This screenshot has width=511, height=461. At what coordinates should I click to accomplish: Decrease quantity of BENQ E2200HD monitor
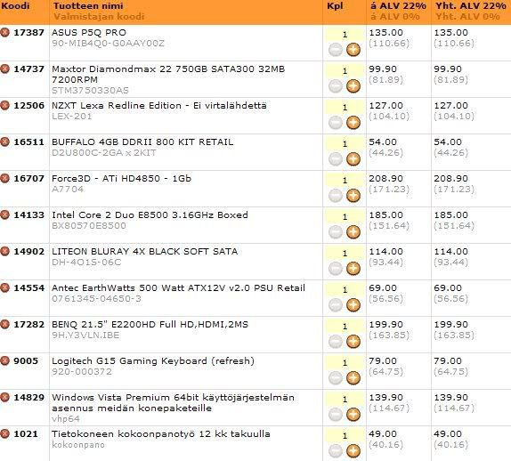(x=336, y=342)
